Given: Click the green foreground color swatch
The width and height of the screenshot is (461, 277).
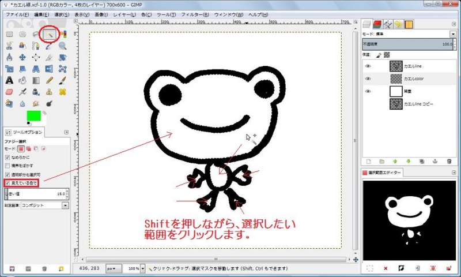Looking at the screenshot, I should pyautogui.click(x=34, y=115).
